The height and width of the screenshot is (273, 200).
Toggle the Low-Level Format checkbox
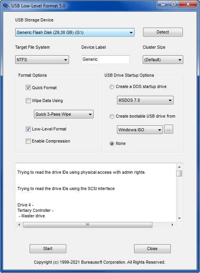click(28, 129)
